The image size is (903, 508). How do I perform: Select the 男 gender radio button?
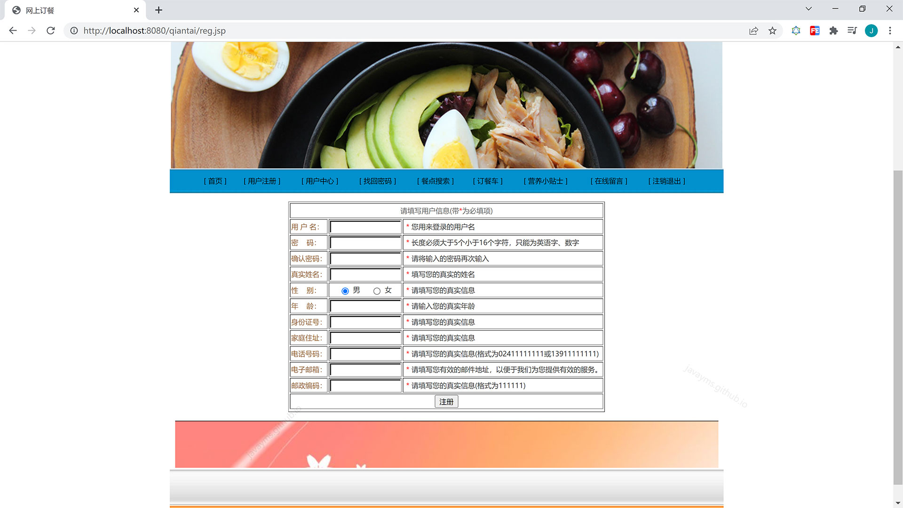(x=345, y=291)
